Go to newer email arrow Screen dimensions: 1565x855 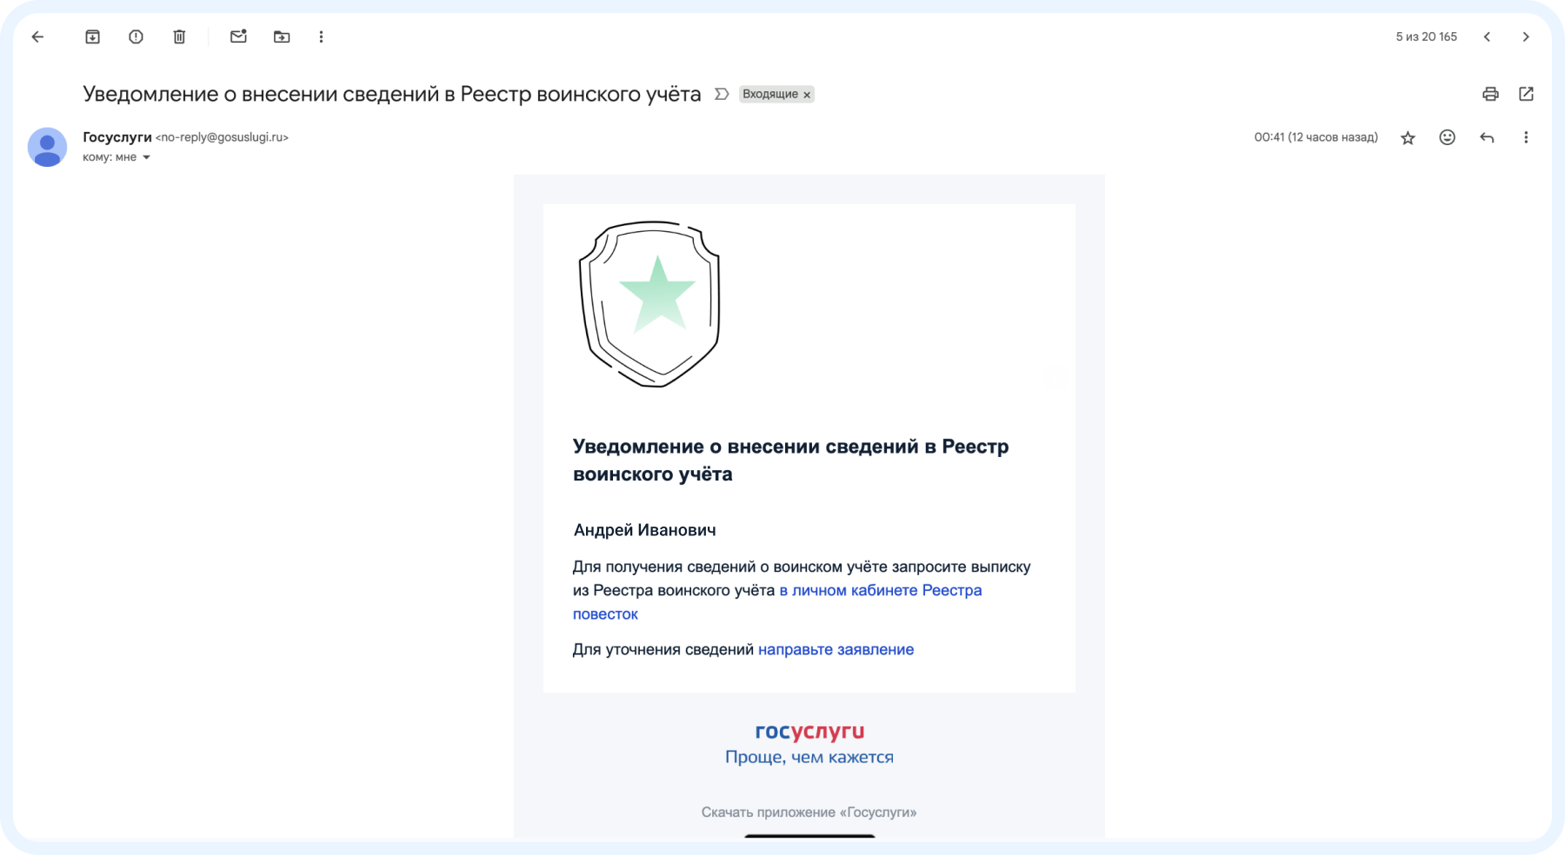coord(1487,36)
